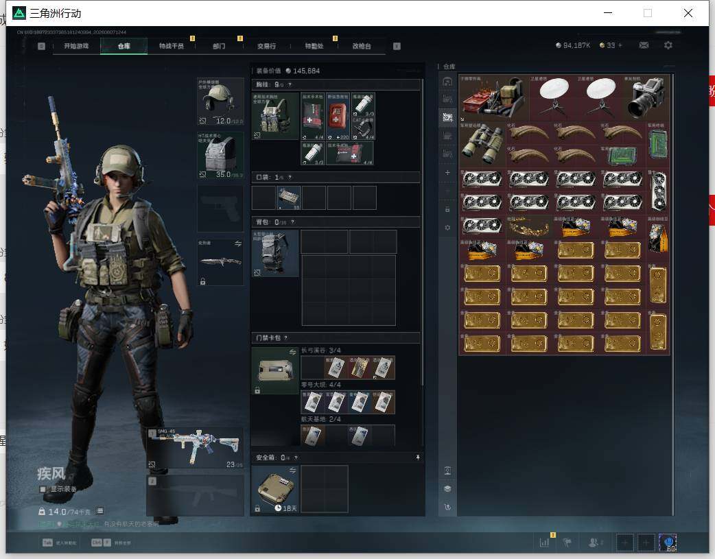Click the 94,187K currency balance
Viewport: 715px width, 559px height.
point(573,45)
